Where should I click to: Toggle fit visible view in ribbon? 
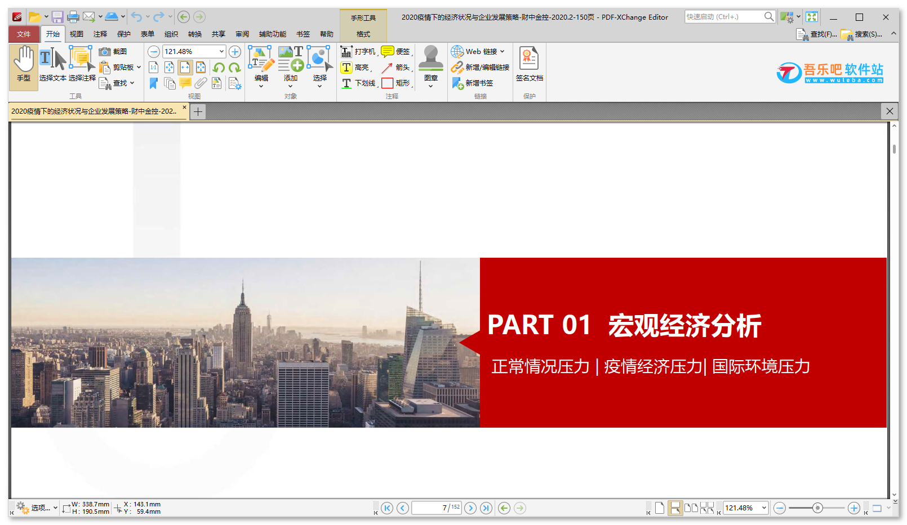(201, 68)
